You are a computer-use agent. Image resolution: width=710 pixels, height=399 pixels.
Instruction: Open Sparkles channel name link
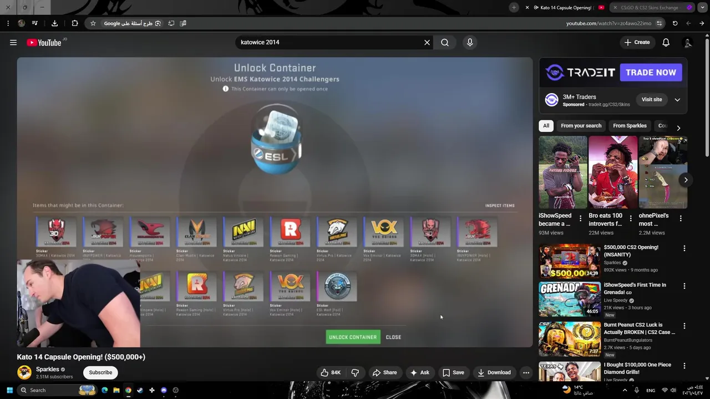48,369
